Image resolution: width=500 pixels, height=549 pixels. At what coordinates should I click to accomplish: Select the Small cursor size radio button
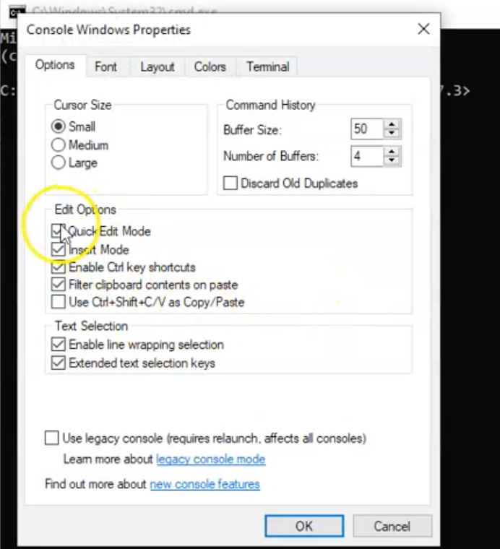click(x=59, y=127)
